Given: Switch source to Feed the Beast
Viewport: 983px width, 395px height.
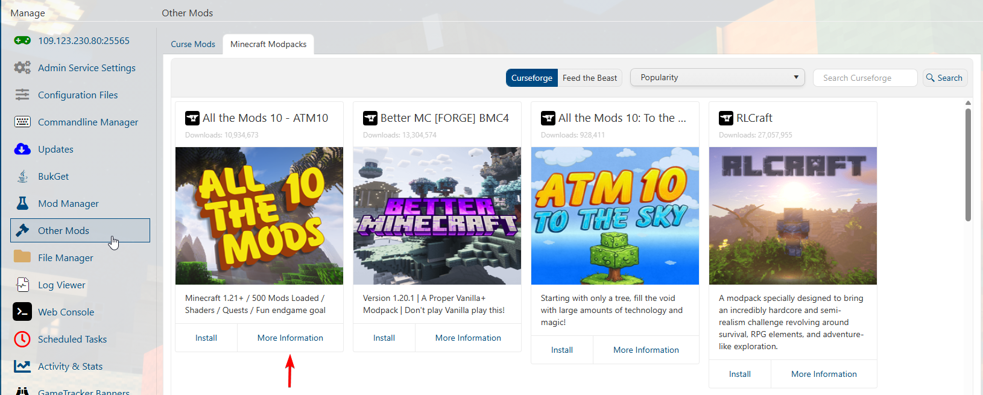Looking at the screenshot, I should click(589, 78).
